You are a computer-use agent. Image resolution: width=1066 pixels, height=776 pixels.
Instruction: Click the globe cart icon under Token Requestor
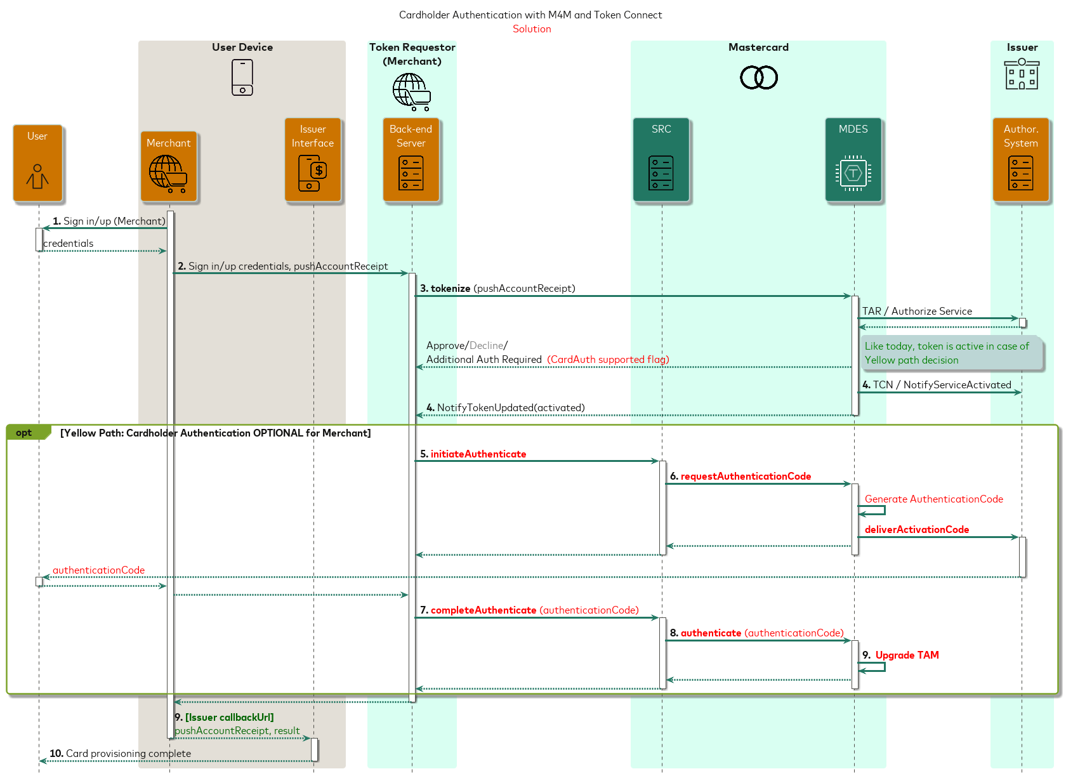coord(411,92)
